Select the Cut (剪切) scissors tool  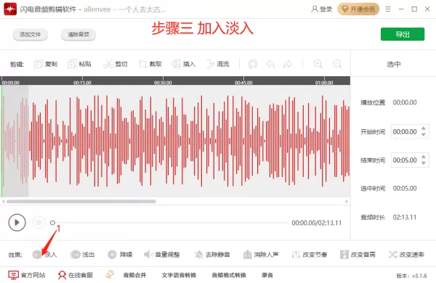115,64
